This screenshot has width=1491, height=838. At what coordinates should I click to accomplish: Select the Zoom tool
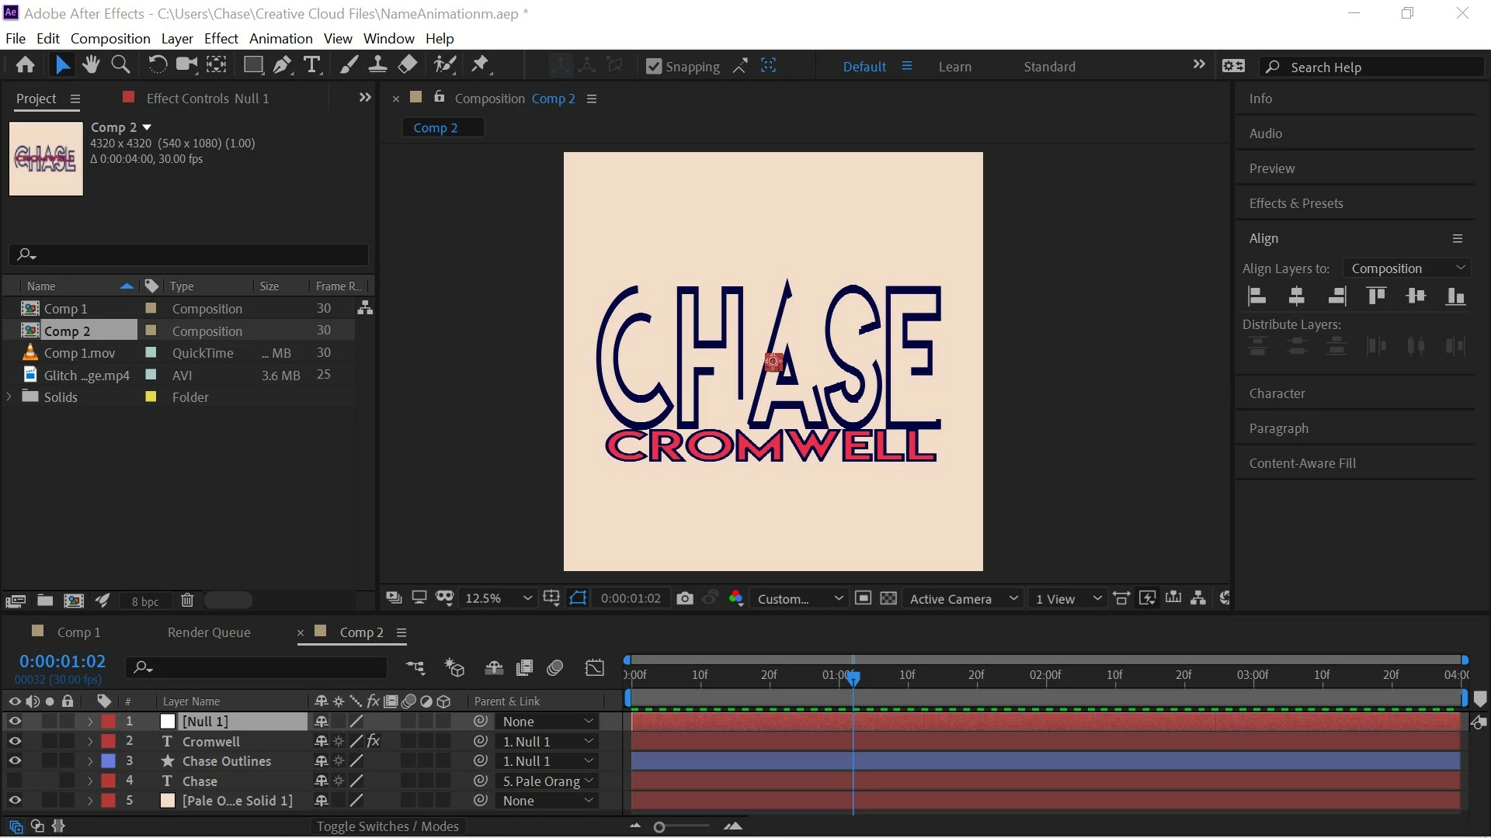tap(120, 65)
